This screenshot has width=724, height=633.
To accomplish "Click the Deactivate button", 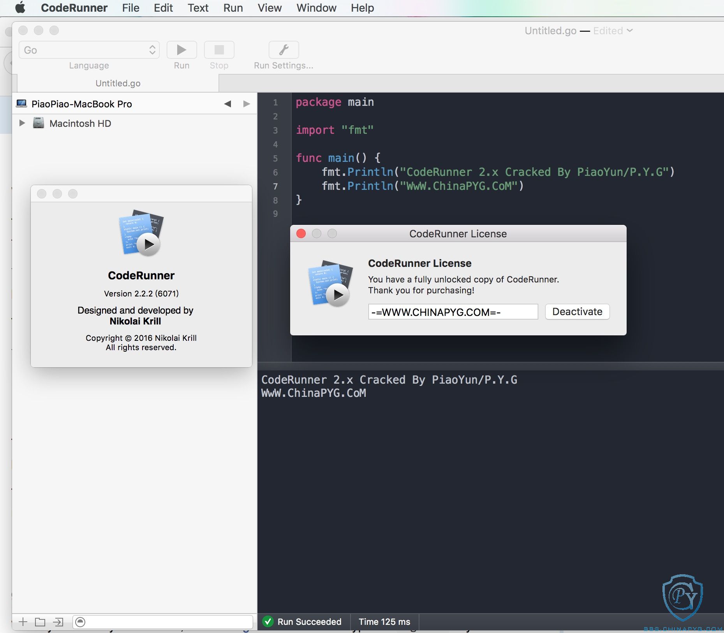I will click(577, 312).
